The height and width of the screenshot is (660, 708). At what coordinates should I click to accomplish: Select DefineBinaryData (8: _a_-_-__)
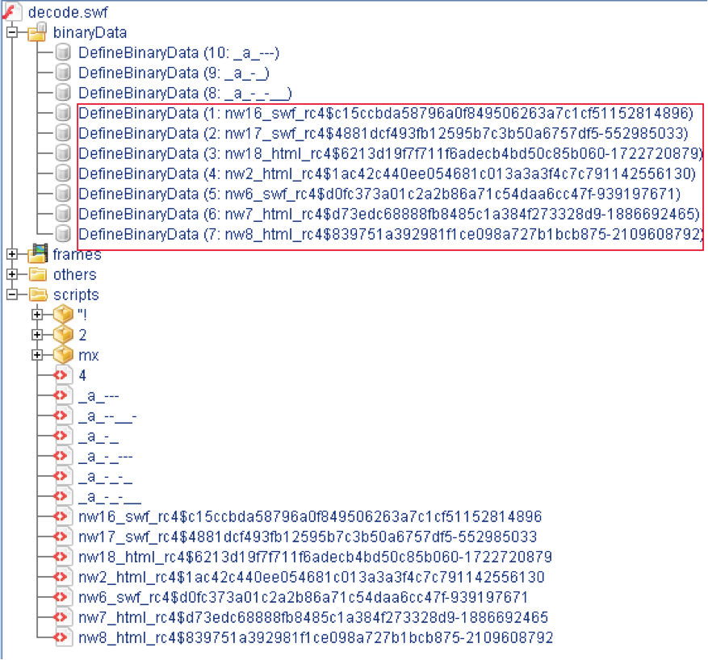pyautogui.click(x=185, y=93)
